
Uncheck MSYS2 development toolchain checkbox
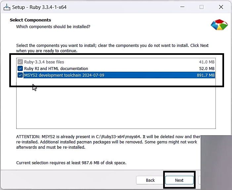pos(20,75)
